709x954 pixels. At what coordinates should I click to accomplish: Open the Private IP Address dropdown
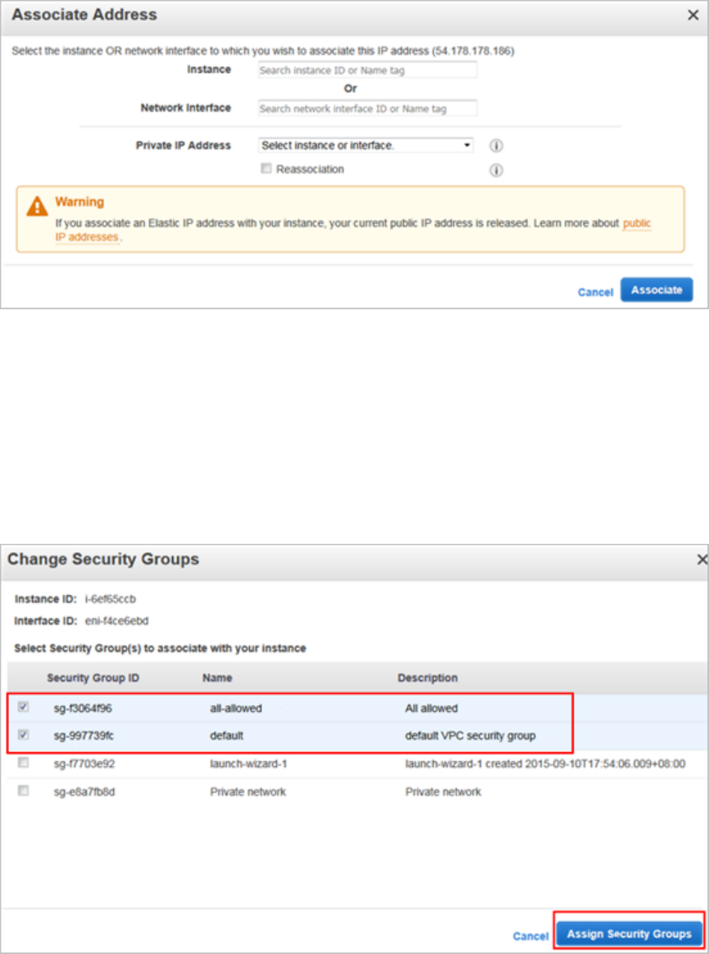[x=366, y=145]
